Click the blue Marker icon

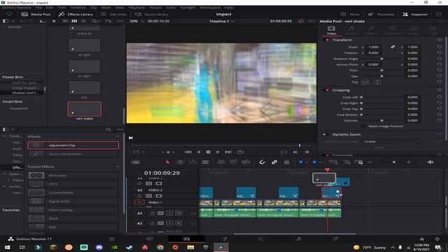pyautogui.click(x=314, y=162)
